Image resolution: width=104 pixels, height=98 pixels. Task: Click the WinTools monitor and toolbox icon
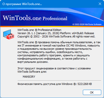click(x=9, y=34)
